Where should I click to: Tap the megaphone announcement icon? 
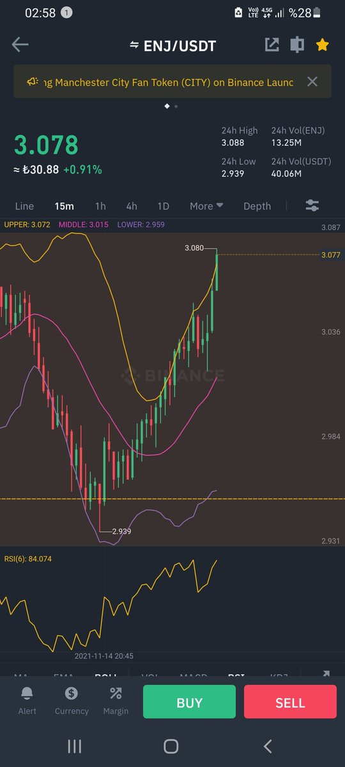click(x=33, y=82)
